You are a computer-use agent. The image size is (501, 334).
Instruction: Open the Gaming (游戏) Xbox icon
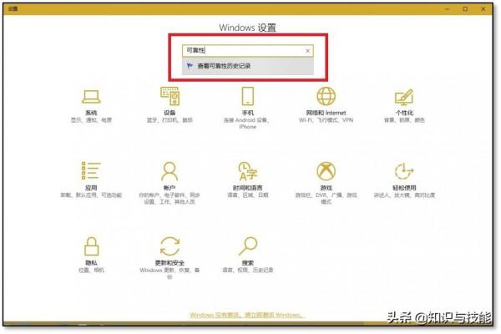click(326, 171)
